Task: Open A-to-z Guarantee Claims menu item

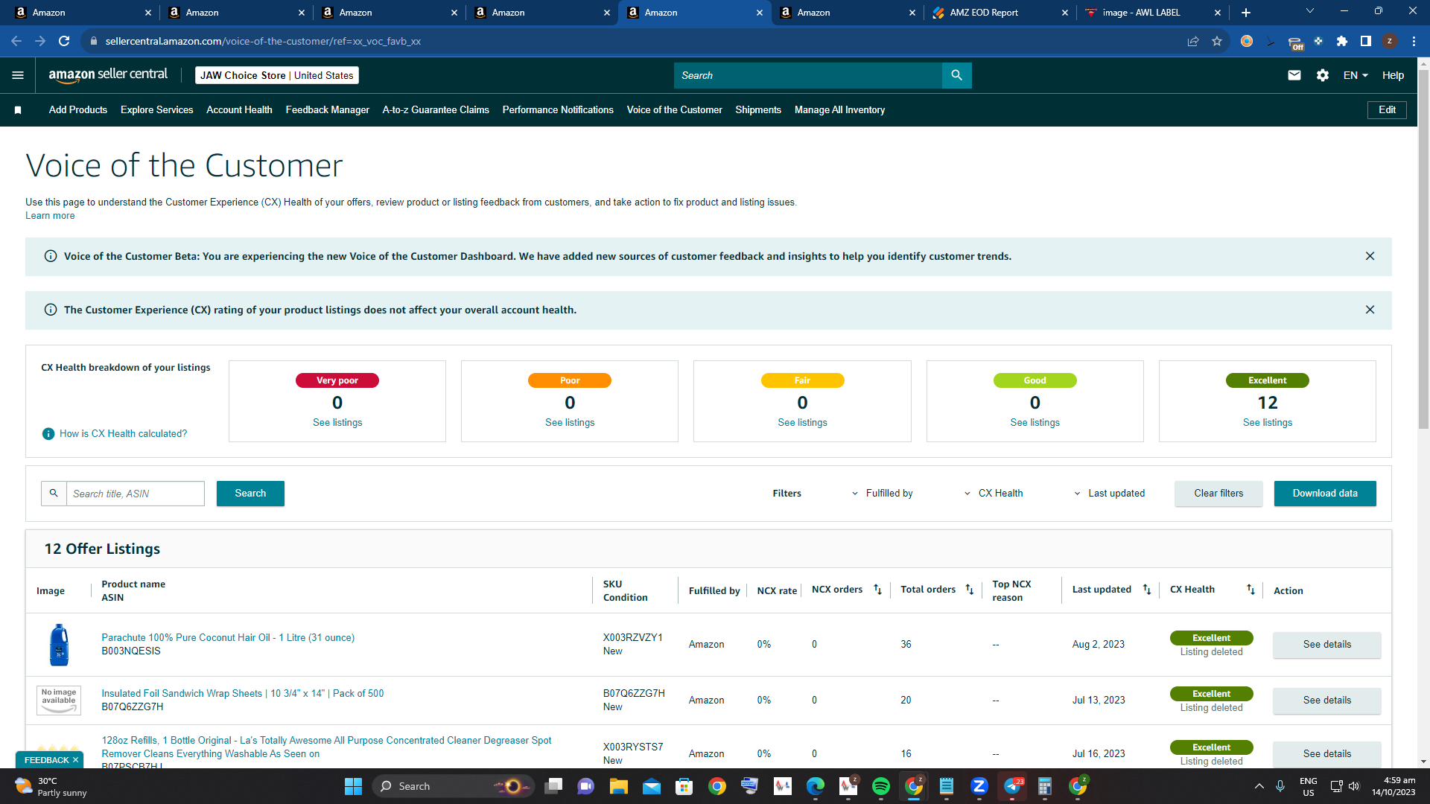Action: (x=436, y=110)
